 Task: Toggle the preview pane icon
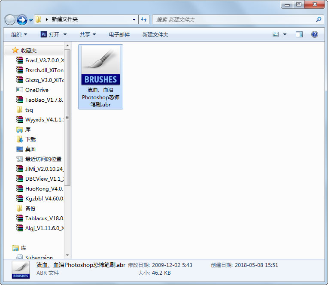click(299, 34)
